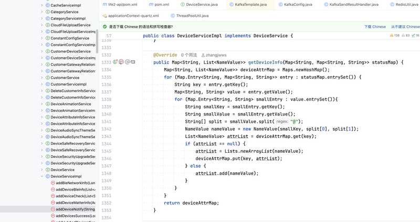Collapse the DeviceServiceImpl tree node
Viewport: 420px width, 222px height.
(x=42, y=176)
